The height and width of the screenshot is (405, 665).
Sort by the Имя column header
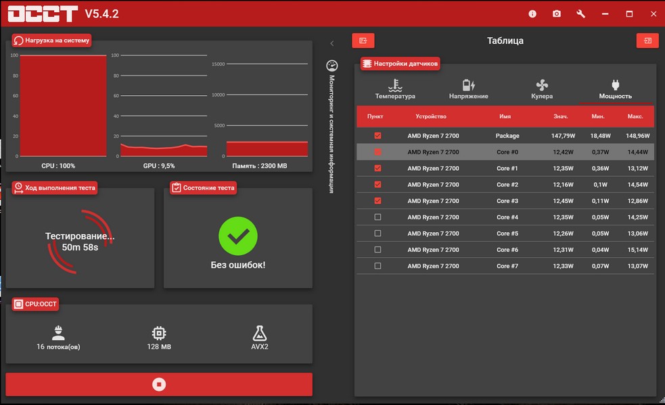(505, 116)
